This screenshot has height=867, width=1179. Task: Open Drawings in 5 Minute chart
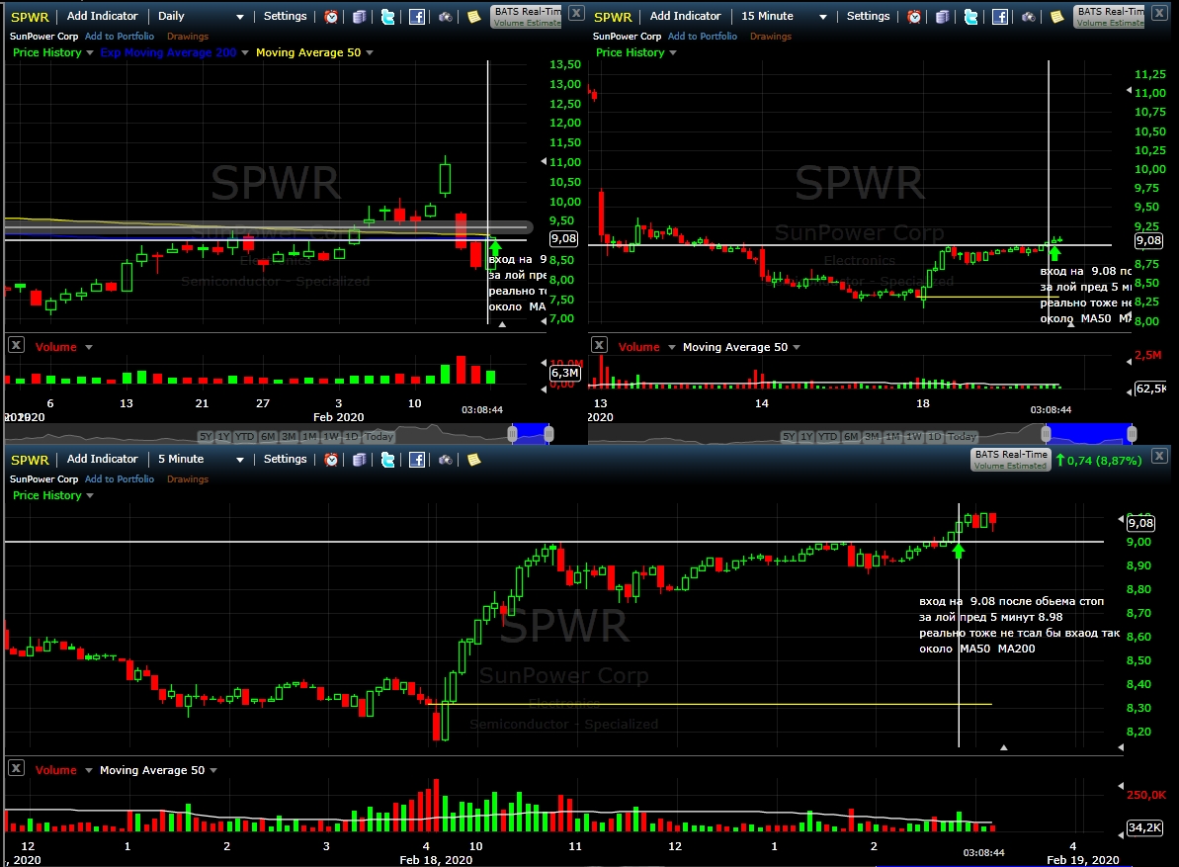(187, 479)
